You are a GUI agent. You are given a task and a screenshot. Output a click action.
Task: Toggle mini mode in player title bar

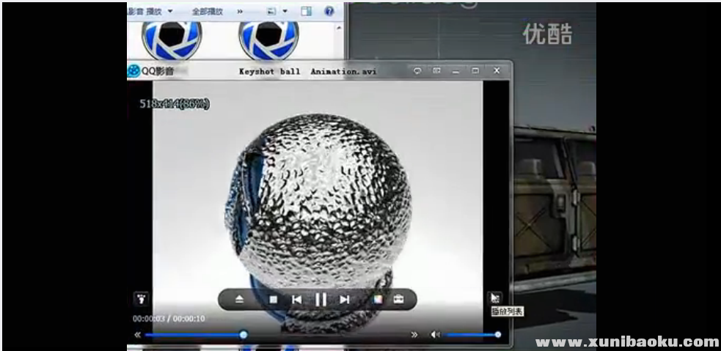tap(436, 71)
